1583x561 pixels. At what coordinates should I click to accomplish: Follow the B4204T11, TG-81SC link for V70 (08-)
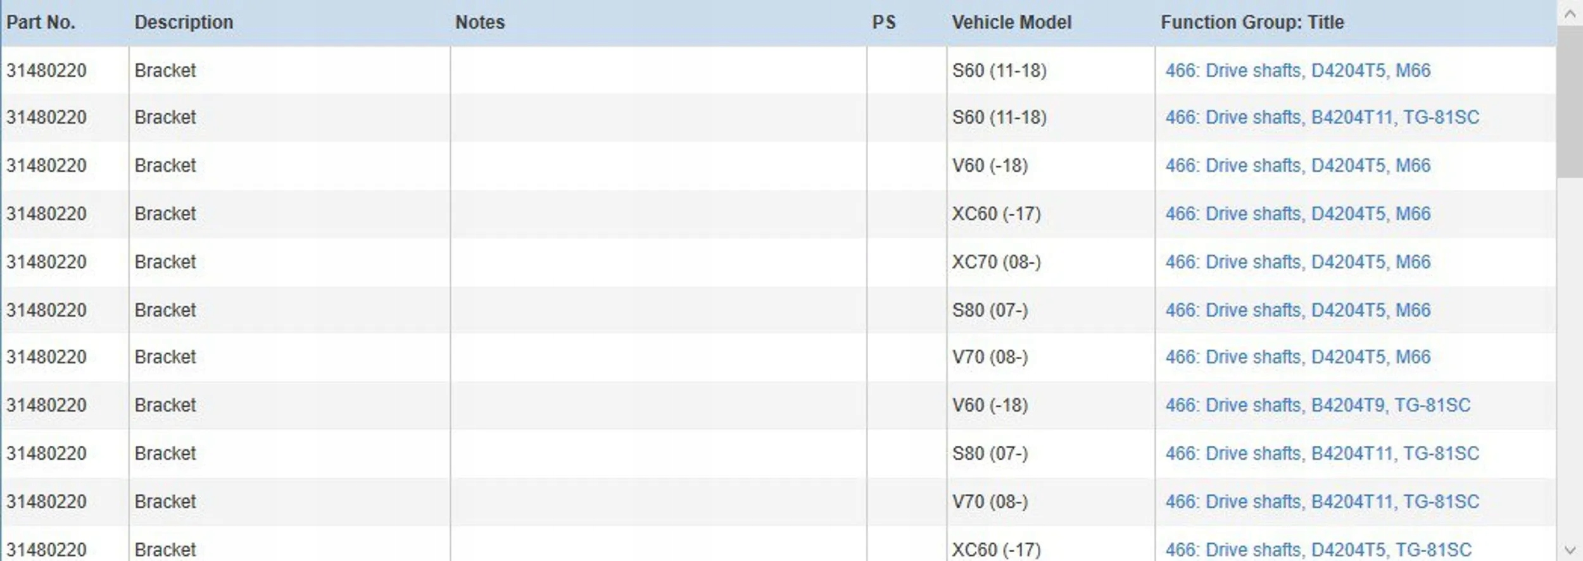tap(1322, 502)
